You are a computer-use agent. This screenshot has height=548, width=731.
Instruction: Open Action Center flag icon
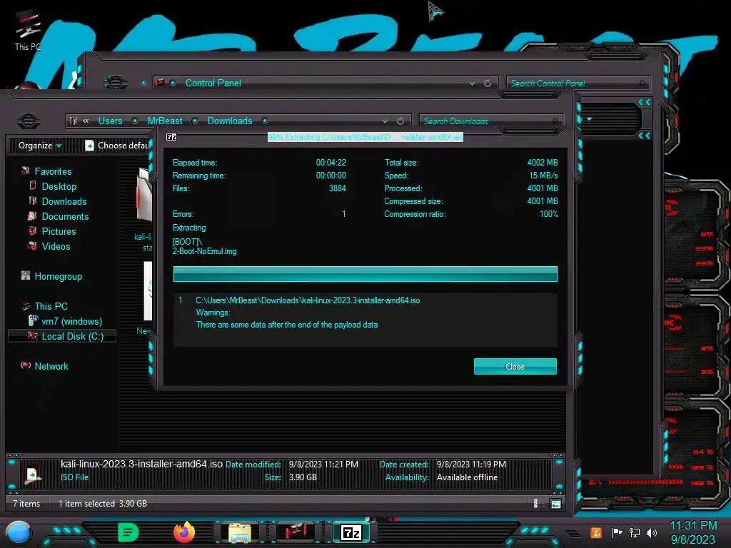point(617,532)
